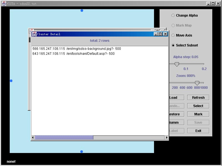Click the Java icon in Cluster Detail title bar

point(34,34)
